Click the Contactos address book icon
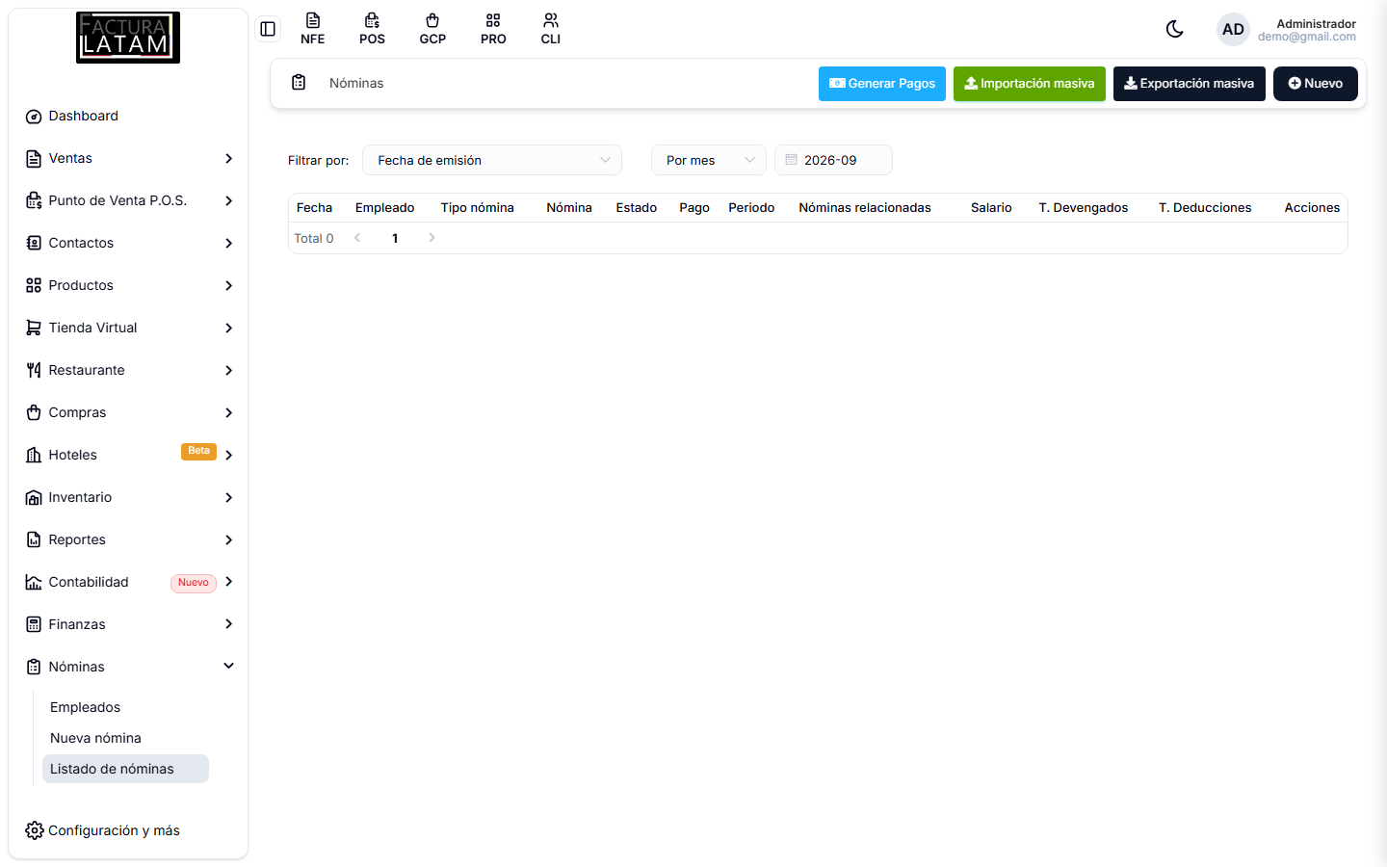Screen dimensions: 1387x867 [34, 244]
